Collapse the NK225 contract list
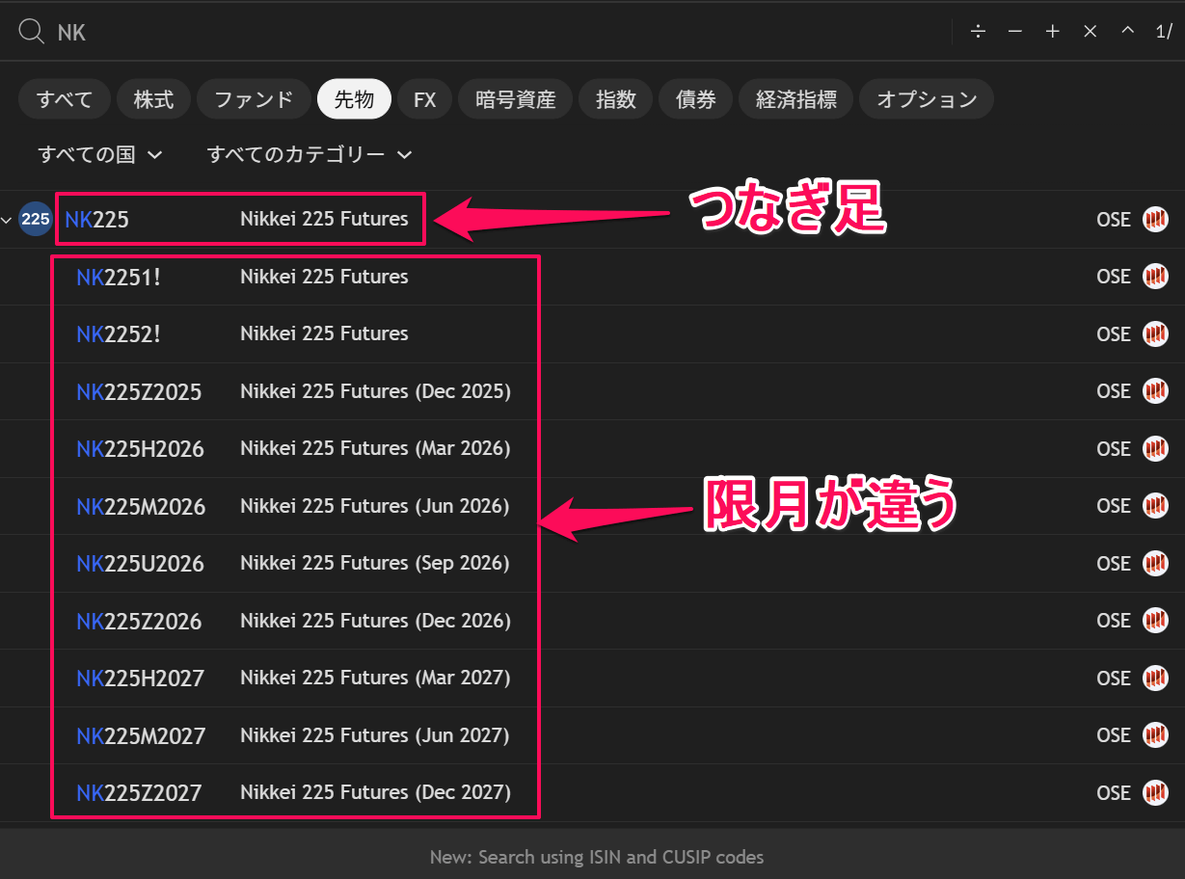This screenshot has height=879, width=1185. point(8,220)
